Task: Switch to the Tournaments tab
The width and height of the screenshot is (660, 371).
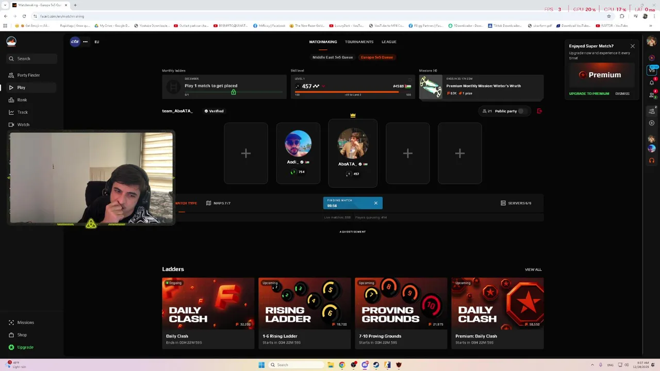Action: tap(359, 42)
